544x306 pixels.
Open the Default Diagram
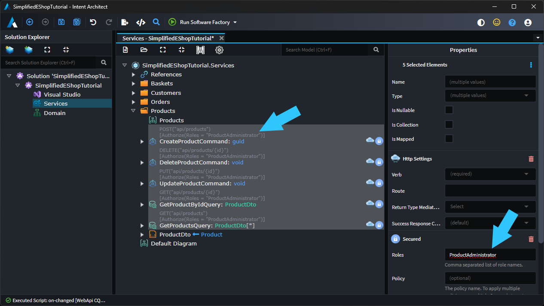pyautogui.click(x=174, y=243)
